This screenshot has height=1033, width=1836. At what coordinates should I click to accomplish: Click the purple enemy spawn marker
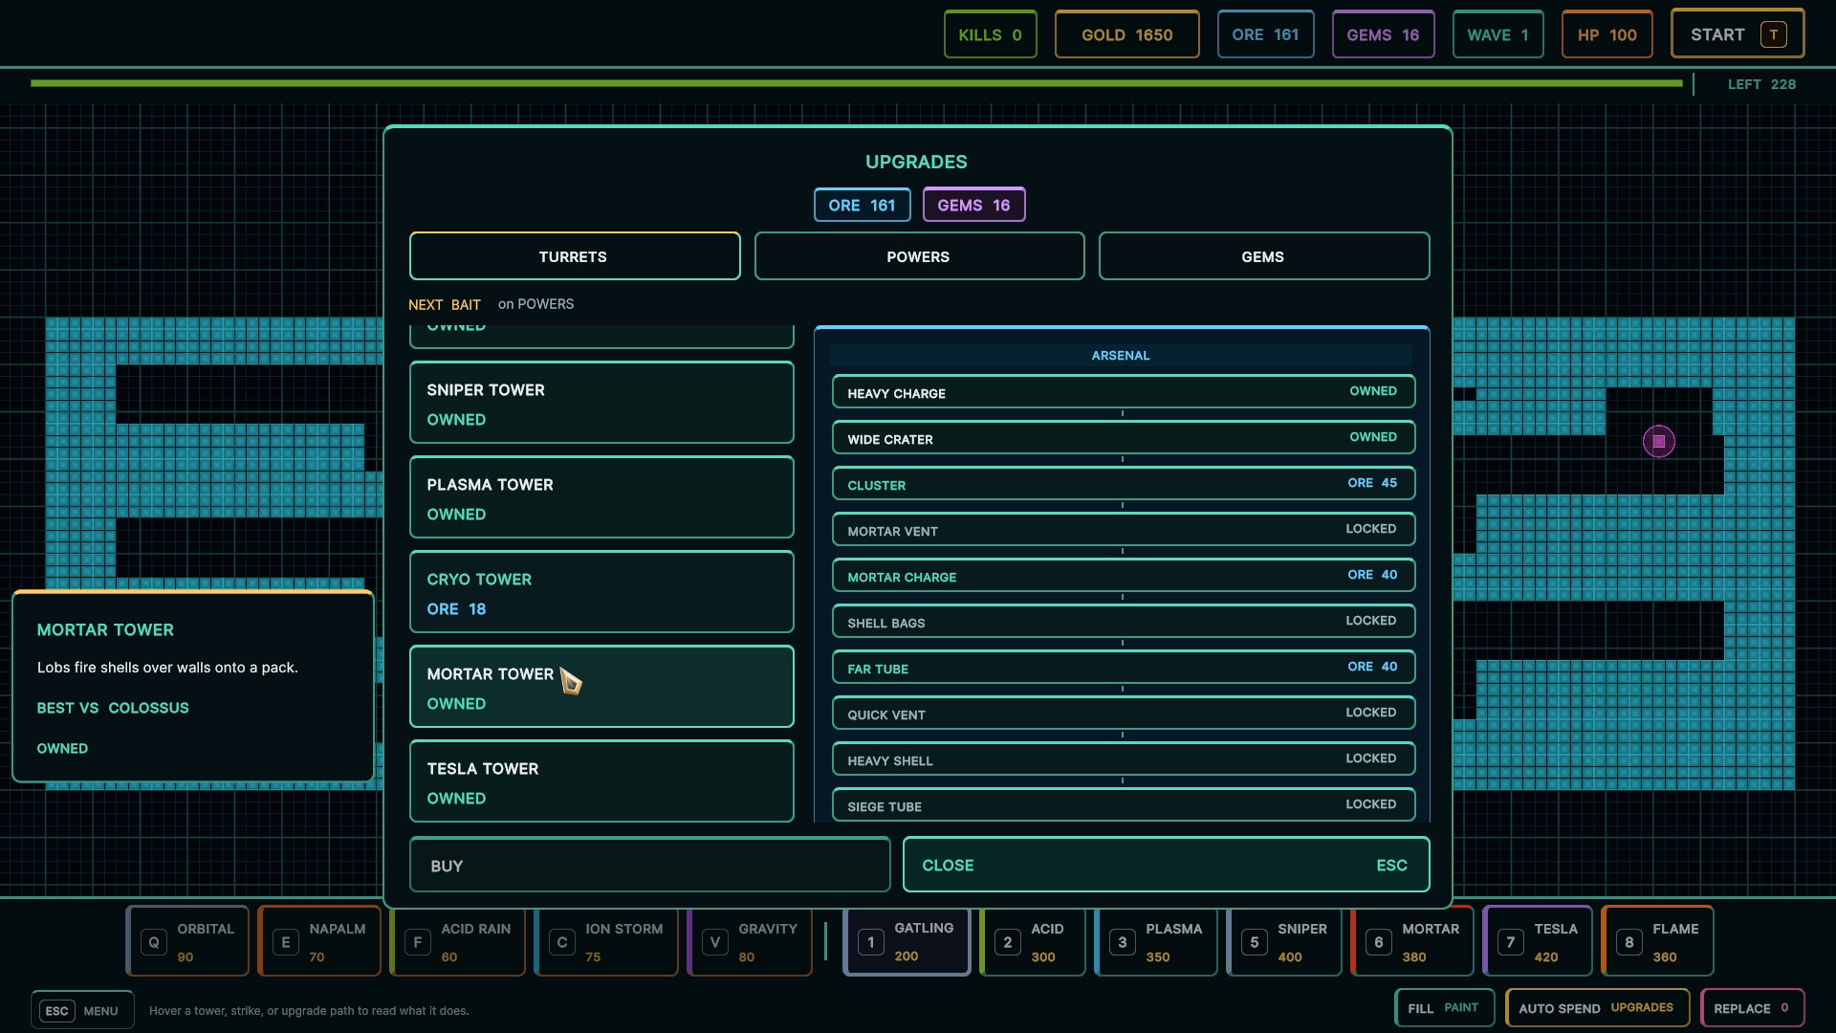point(1659,441)
